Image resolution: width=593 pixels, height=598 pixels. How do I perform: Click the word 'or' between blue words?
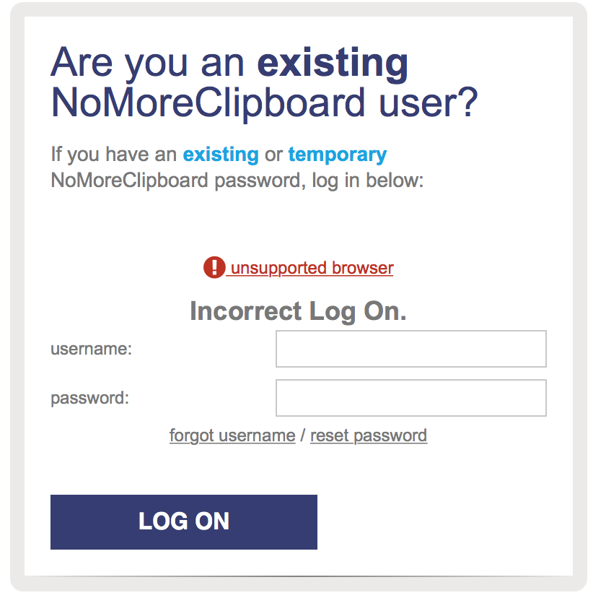274,155
